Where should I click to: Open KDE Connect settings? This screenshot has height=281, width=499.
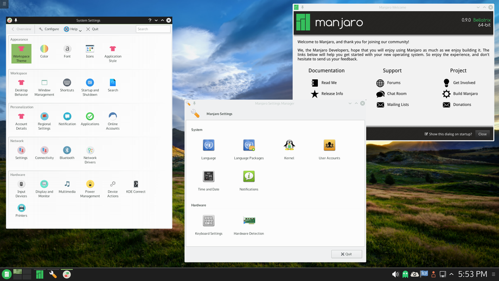pyautogui.click(x=136, y=187)
